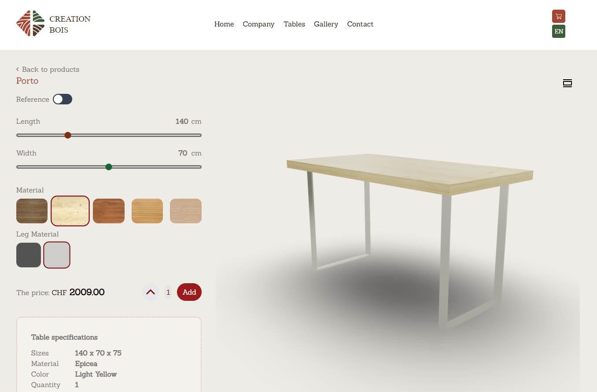
Task: Click the Epicea material value
Action: tap(86, 363)
